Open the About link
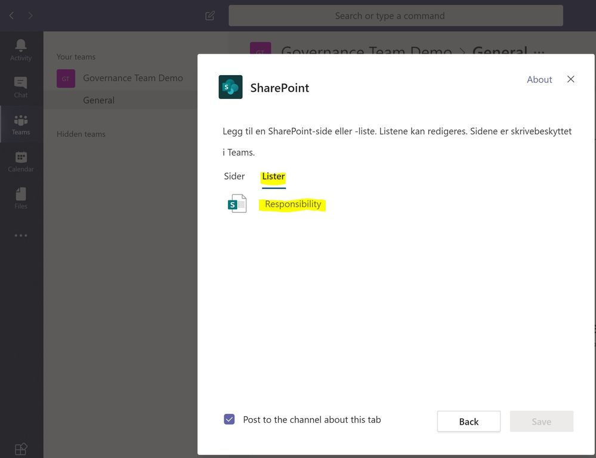The height and width of the screenshot is (458, 596). [539, 79]
